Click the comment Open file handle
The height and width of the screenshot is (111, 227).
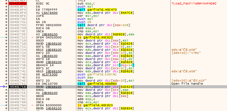coord(187,84)
